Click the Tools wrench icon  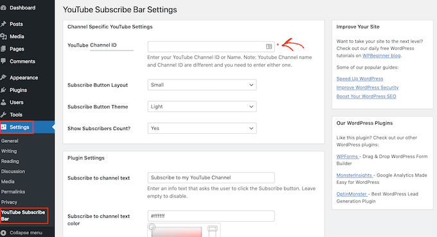3,115
